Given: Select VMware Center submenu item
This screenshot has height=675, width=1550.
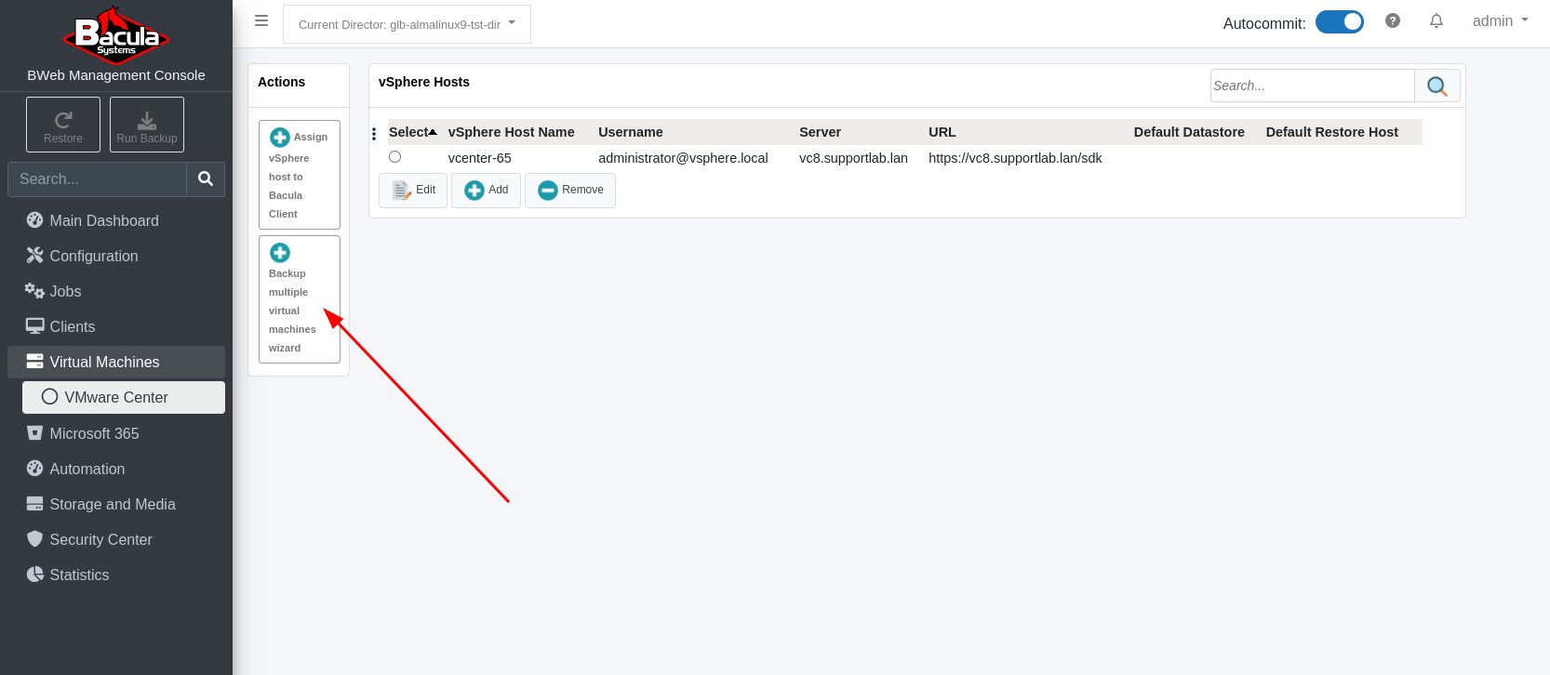Looking at the screenshot, I should coord(124,397).
